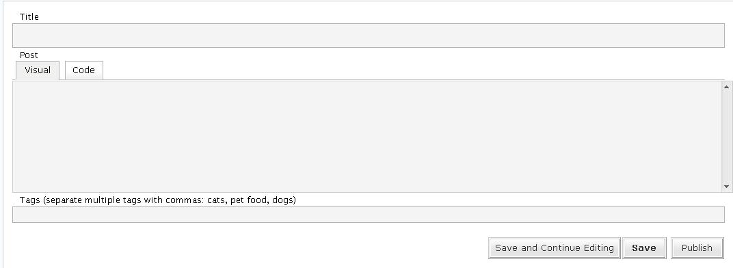Click the Title field label
Image resolution: width=733 pixels, height=268 pixels.
point(29,16)
